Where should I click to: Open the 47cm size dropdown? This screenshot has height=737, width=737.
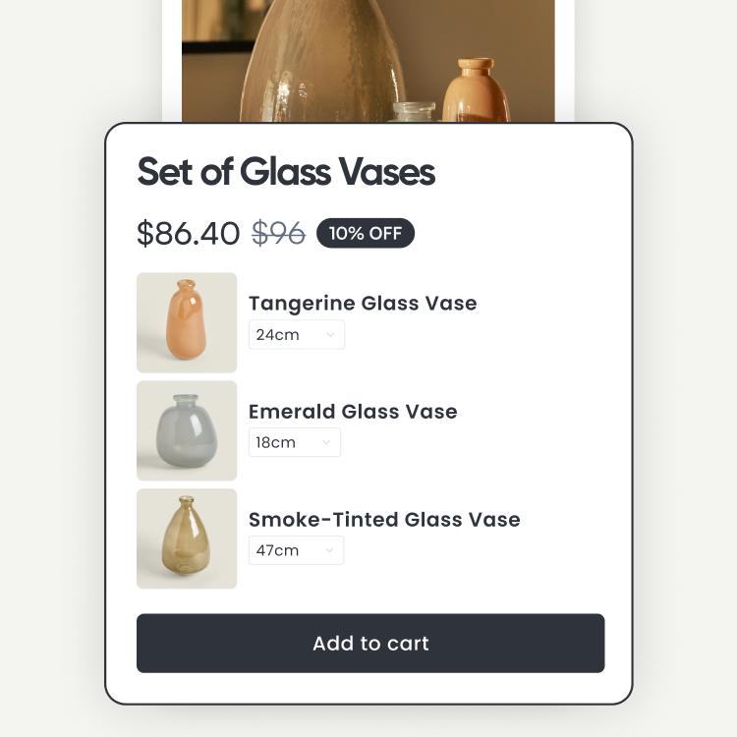(296, 550)
